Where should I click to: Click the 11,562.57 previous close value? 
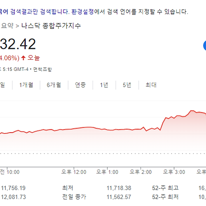pyautogui.click(x=119, y=197)
